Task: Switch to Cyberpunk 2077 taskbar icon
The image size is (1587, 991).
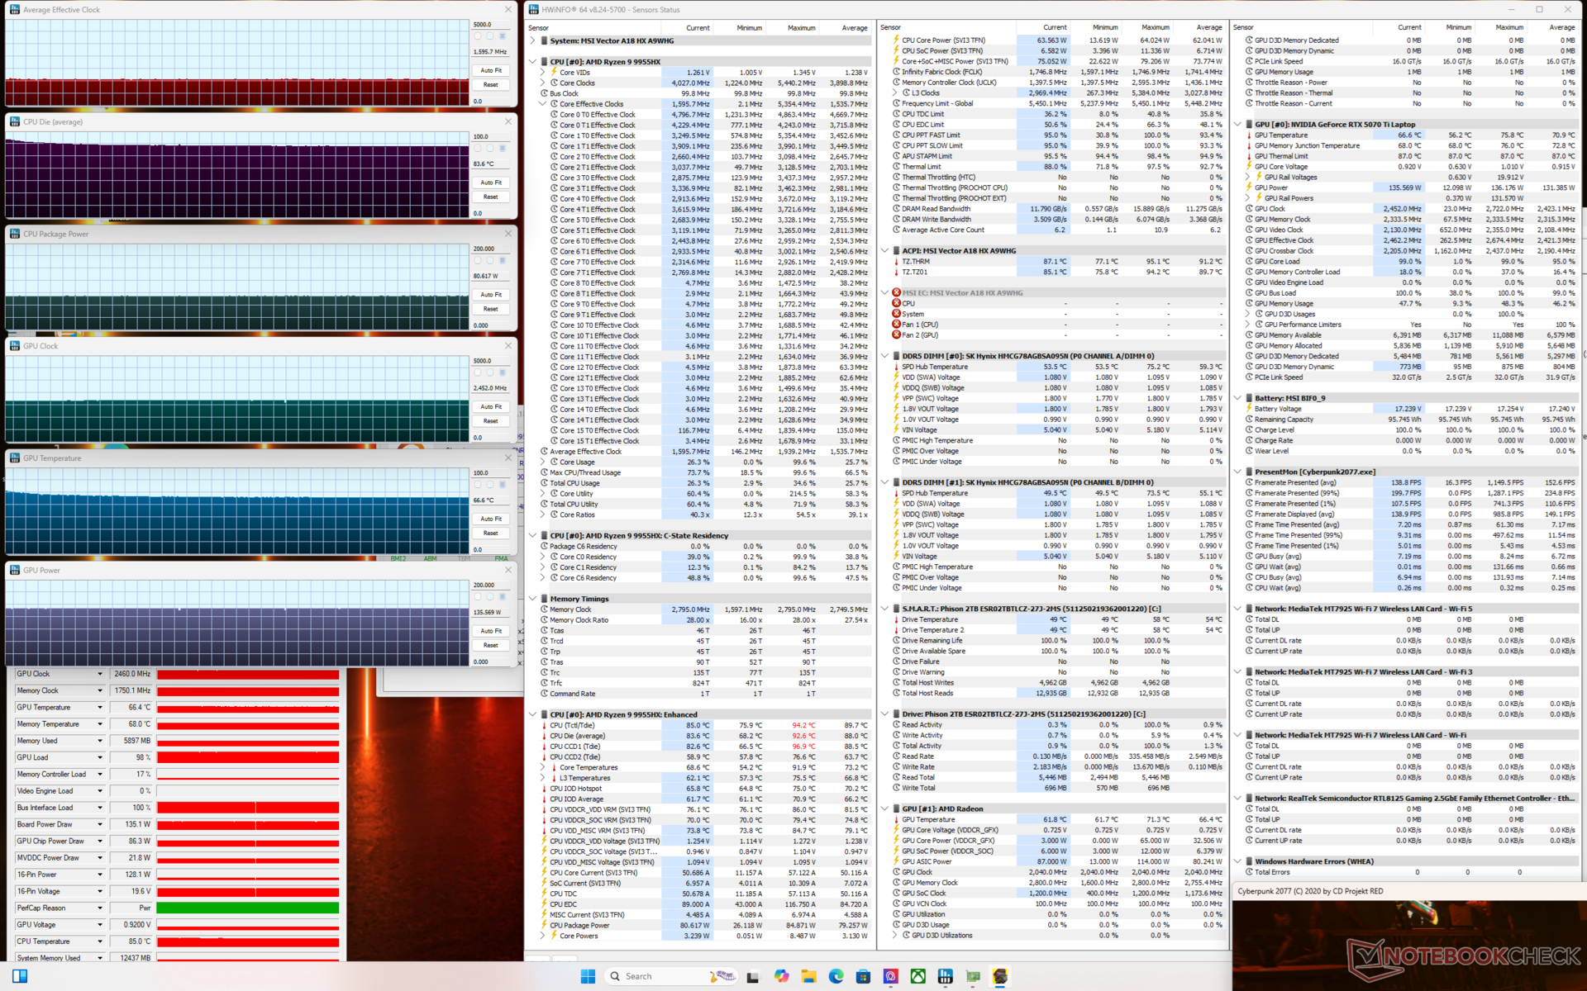Action: coord(1000,976)
